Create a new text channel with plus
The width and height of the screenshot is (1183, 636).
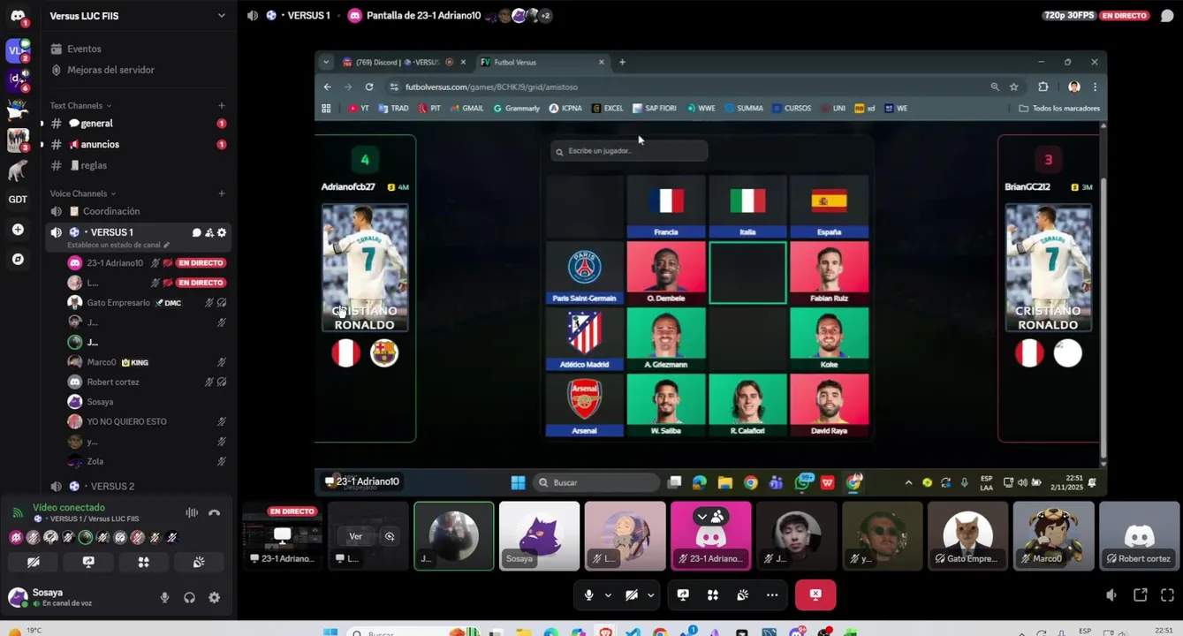(x=222, y=106)
